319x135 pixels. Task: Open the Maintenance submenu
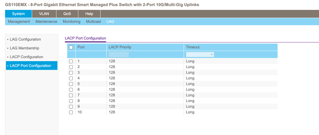tap(46, 21)
